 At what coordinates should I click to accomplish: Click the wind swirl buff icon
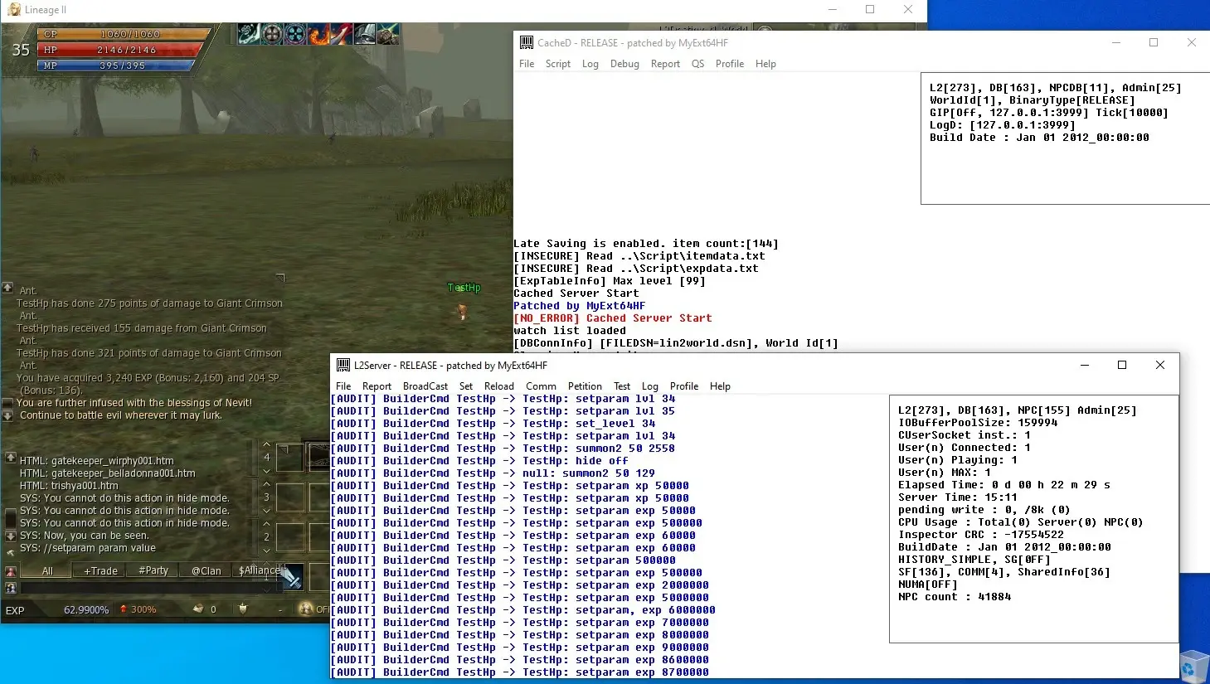click(248, 34)
